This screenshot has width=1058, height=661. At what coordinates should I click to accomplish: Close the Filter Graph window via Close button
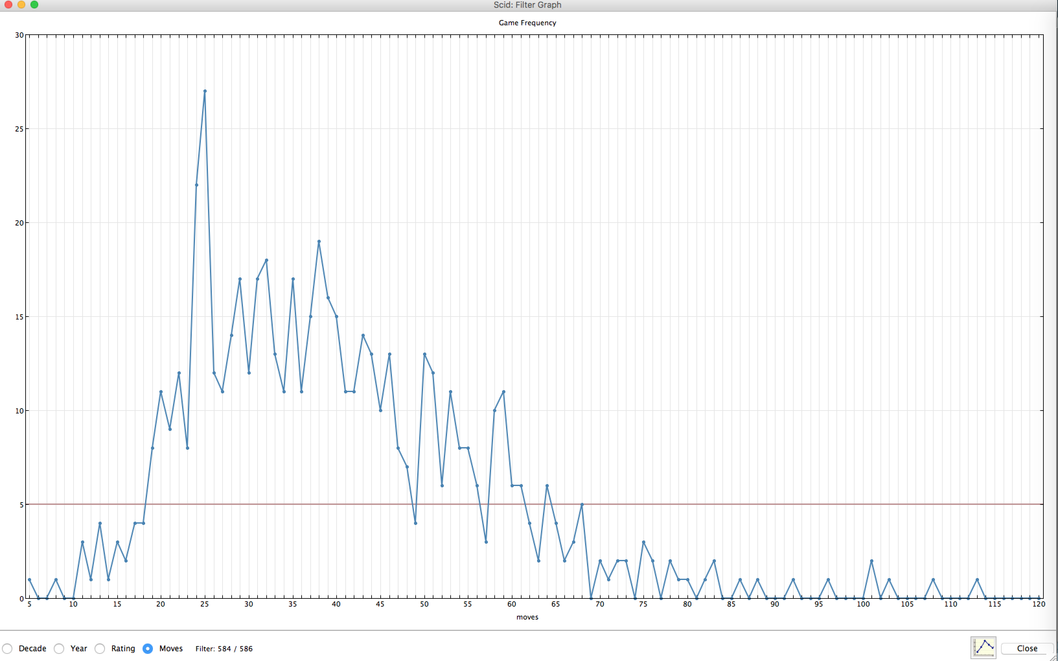[x=1027, y=648]
